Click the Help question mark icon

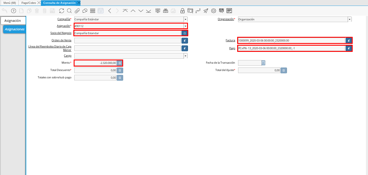click(x=14, y=11)
